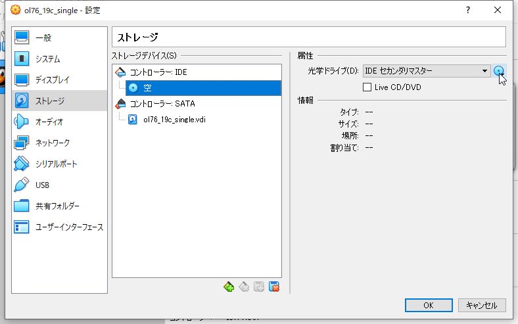
Task: Click the キャンセル button
Action: coord(482,305)
